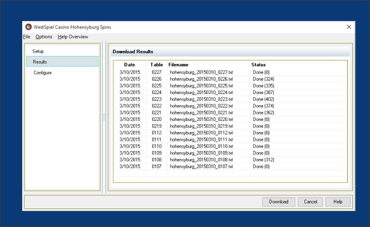
Task: Click the Done (0) status for table 0220
Action: click(x=261, y=119)
